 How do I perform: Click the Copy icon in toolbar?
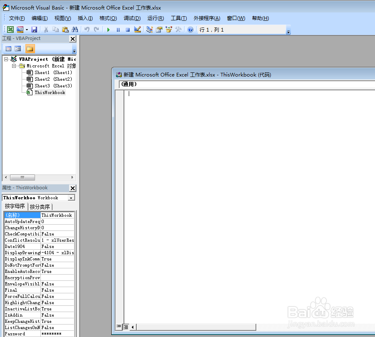click(x=55, y=30)
